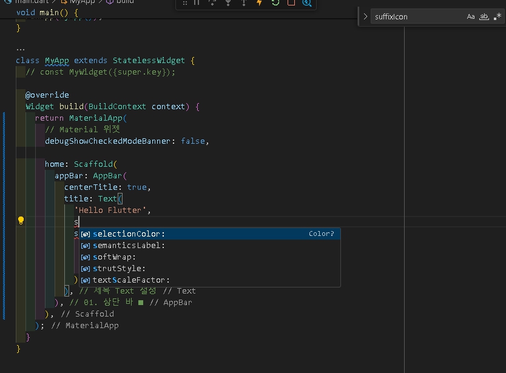Click the Pause debug toolbar icon
Image resolution: width=506 pixels, height=373 pixels.
click(x=197, y=2)
